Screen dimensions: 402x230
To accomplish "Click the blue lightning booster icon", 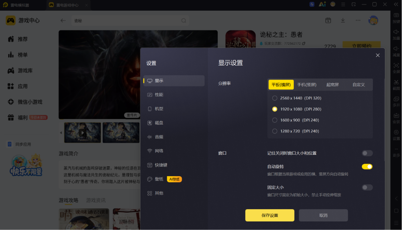I will coord(312,4).
